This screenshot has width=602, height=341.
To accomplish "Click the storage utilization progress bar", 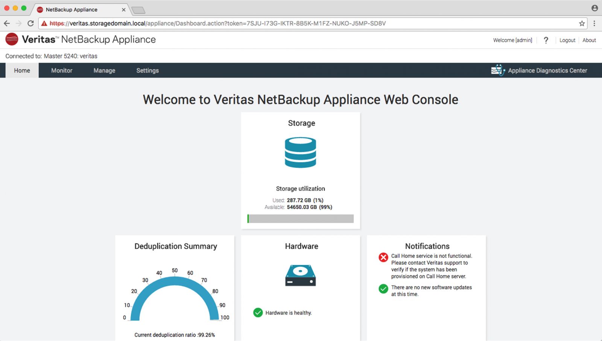I will [300, 219].
